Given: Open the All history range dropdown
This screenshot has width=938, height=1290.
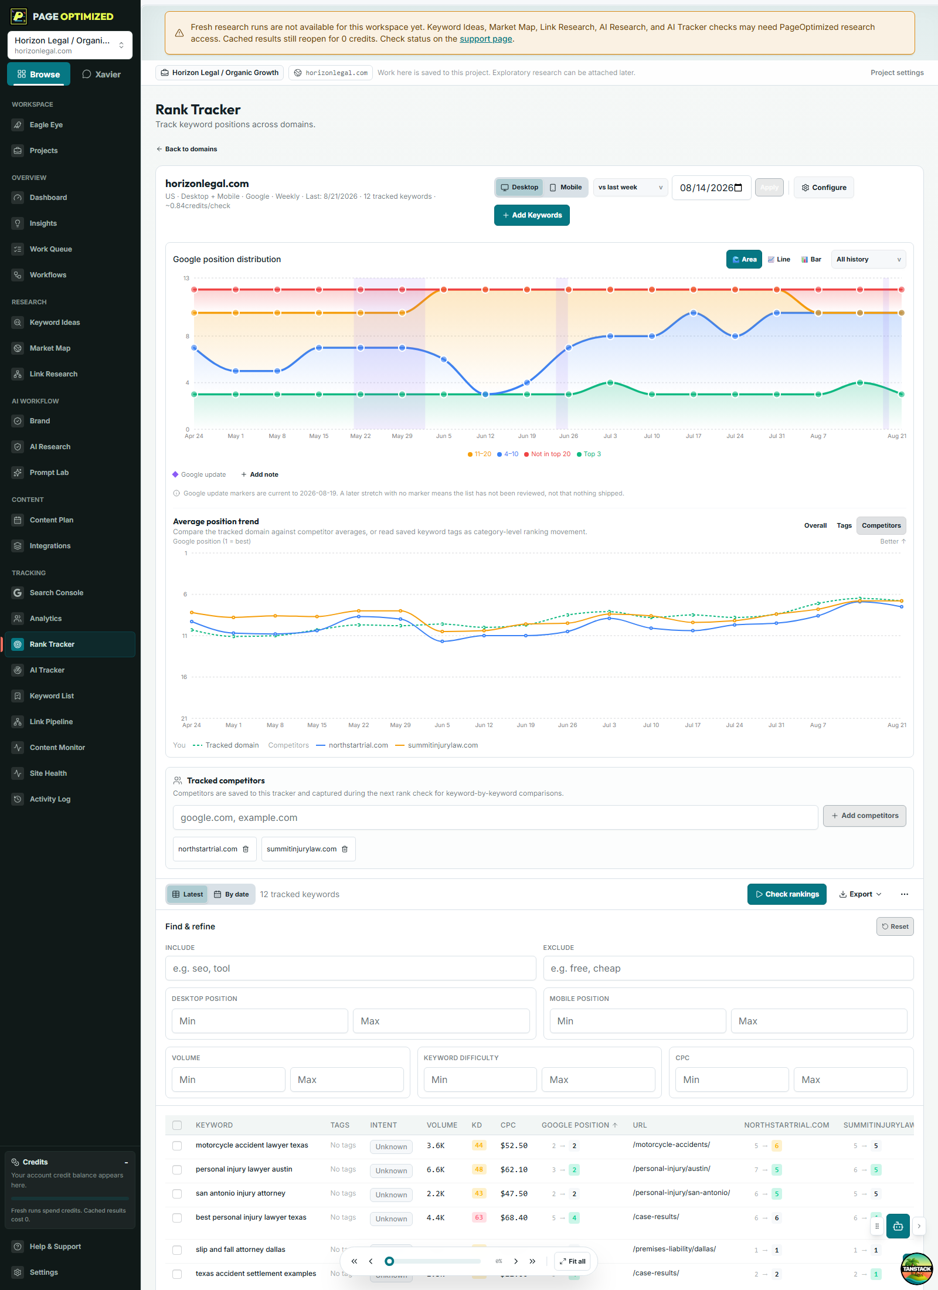Looking at the screenshot, I should 868,259.
